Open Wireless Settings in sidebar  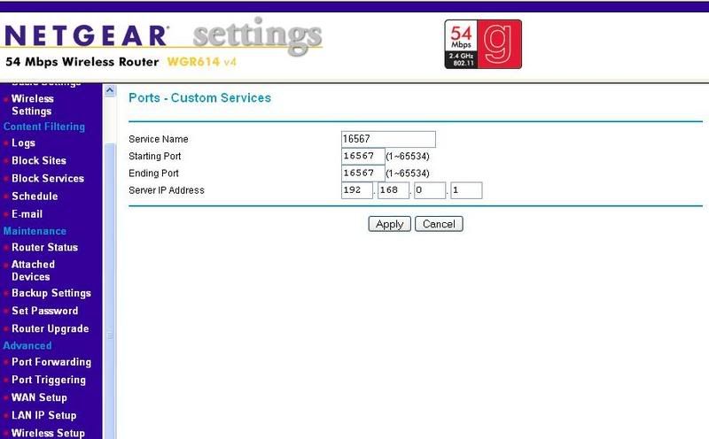(32, 104)
